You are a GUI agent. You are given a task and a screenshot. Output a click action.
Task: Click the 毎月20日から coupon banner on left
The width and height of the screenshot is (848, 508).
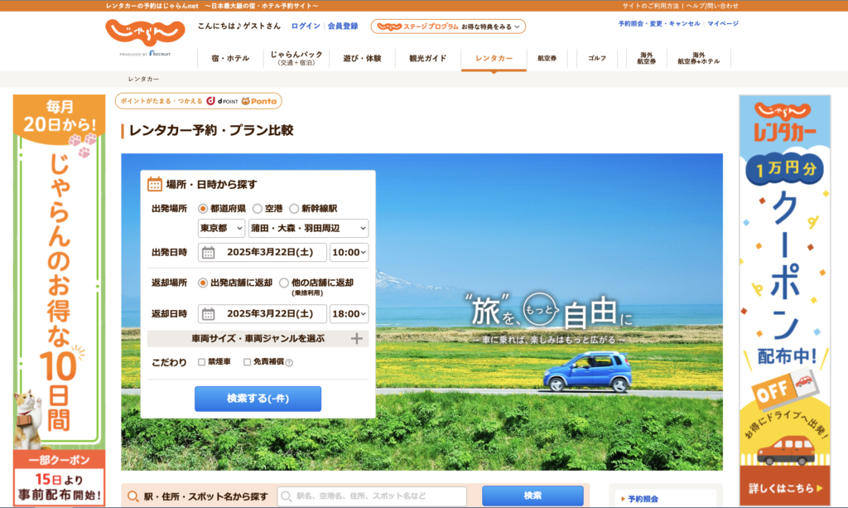pyautogui.click(x=60, y=300)
